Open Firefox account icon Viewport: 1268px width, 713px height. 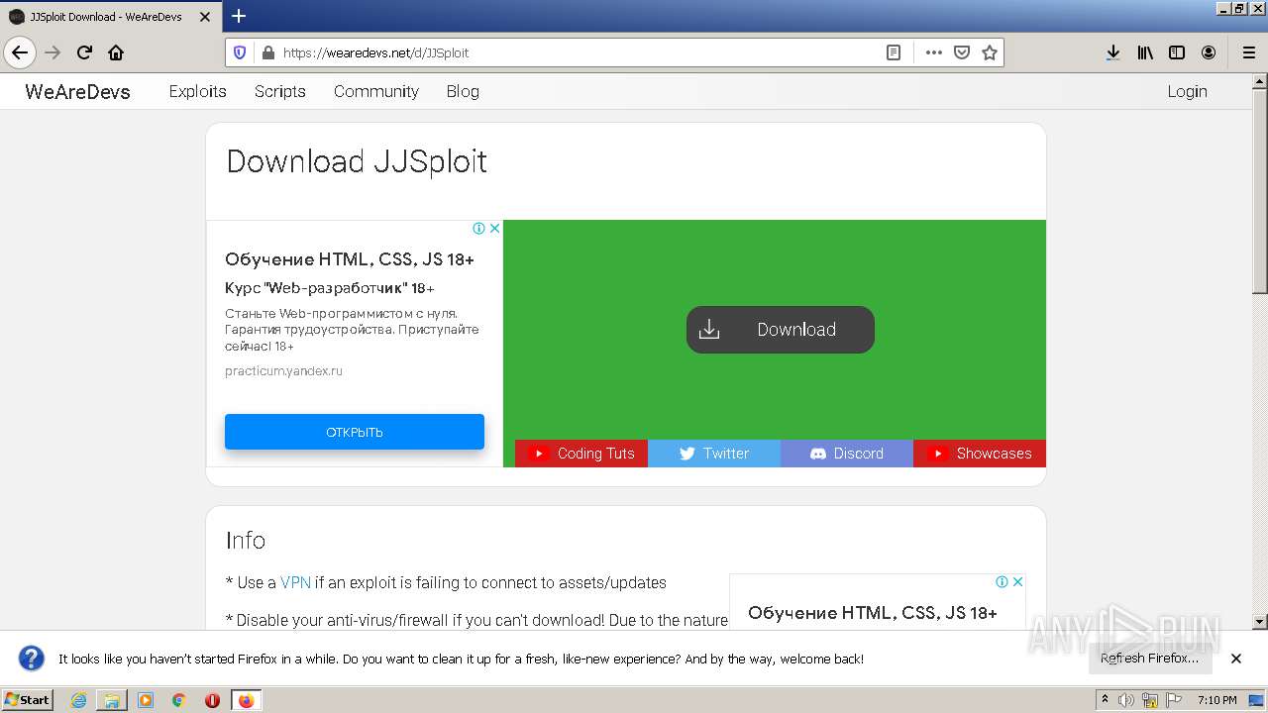[1209, 52]
